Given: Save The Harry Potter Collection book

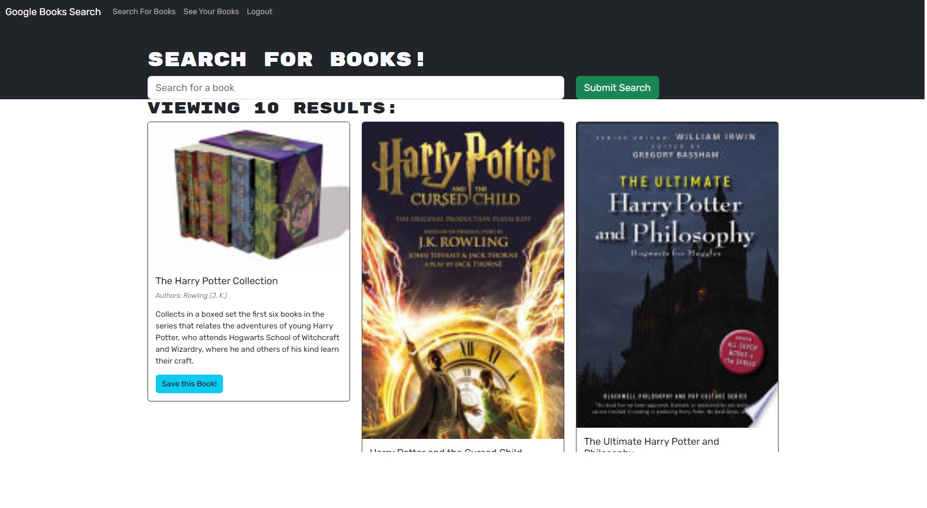Looking at the screenshot, I should click(189, 384).
